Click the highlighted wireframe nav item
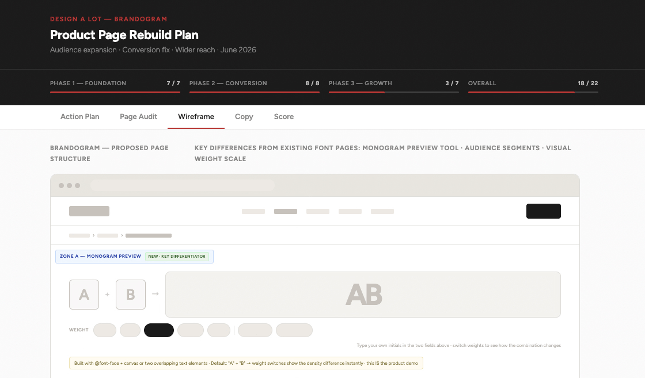 [x=286, y=212]
